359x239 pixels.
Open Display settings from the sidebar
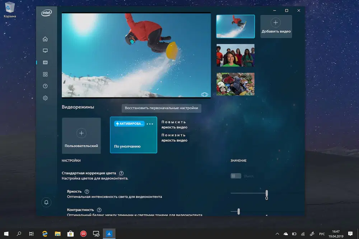(x=45, y=50)
